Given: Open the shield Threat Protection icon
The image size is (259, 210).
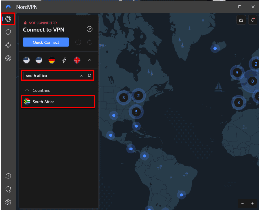Looking at the screenshot, I should point(8,32).
